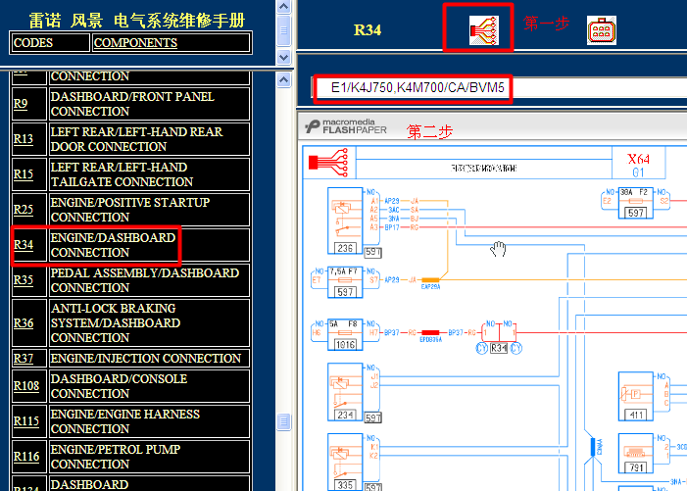
Task: Click component 791 in diagram
Action: (636, 454)
